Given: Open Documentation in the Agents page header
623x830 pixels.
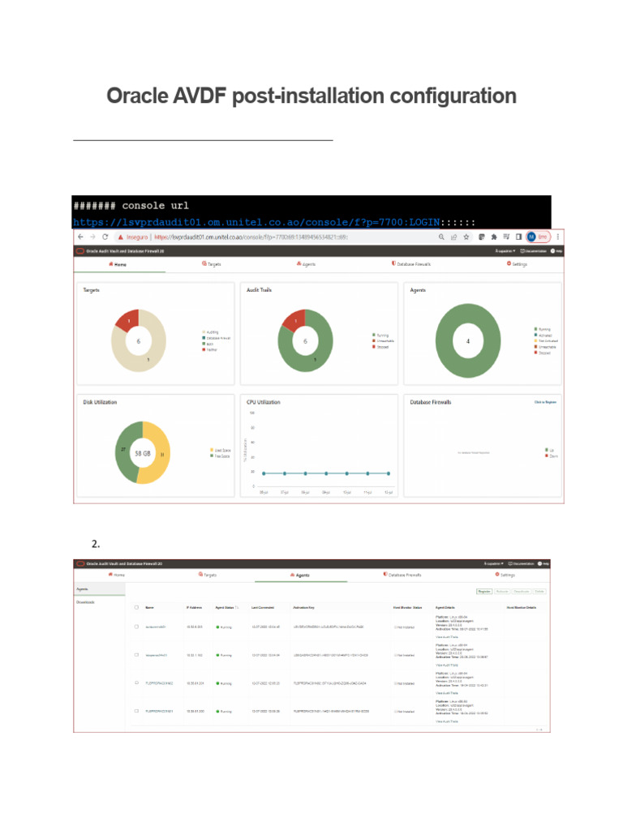Looking at the screenshot, I should pos(522,564).
